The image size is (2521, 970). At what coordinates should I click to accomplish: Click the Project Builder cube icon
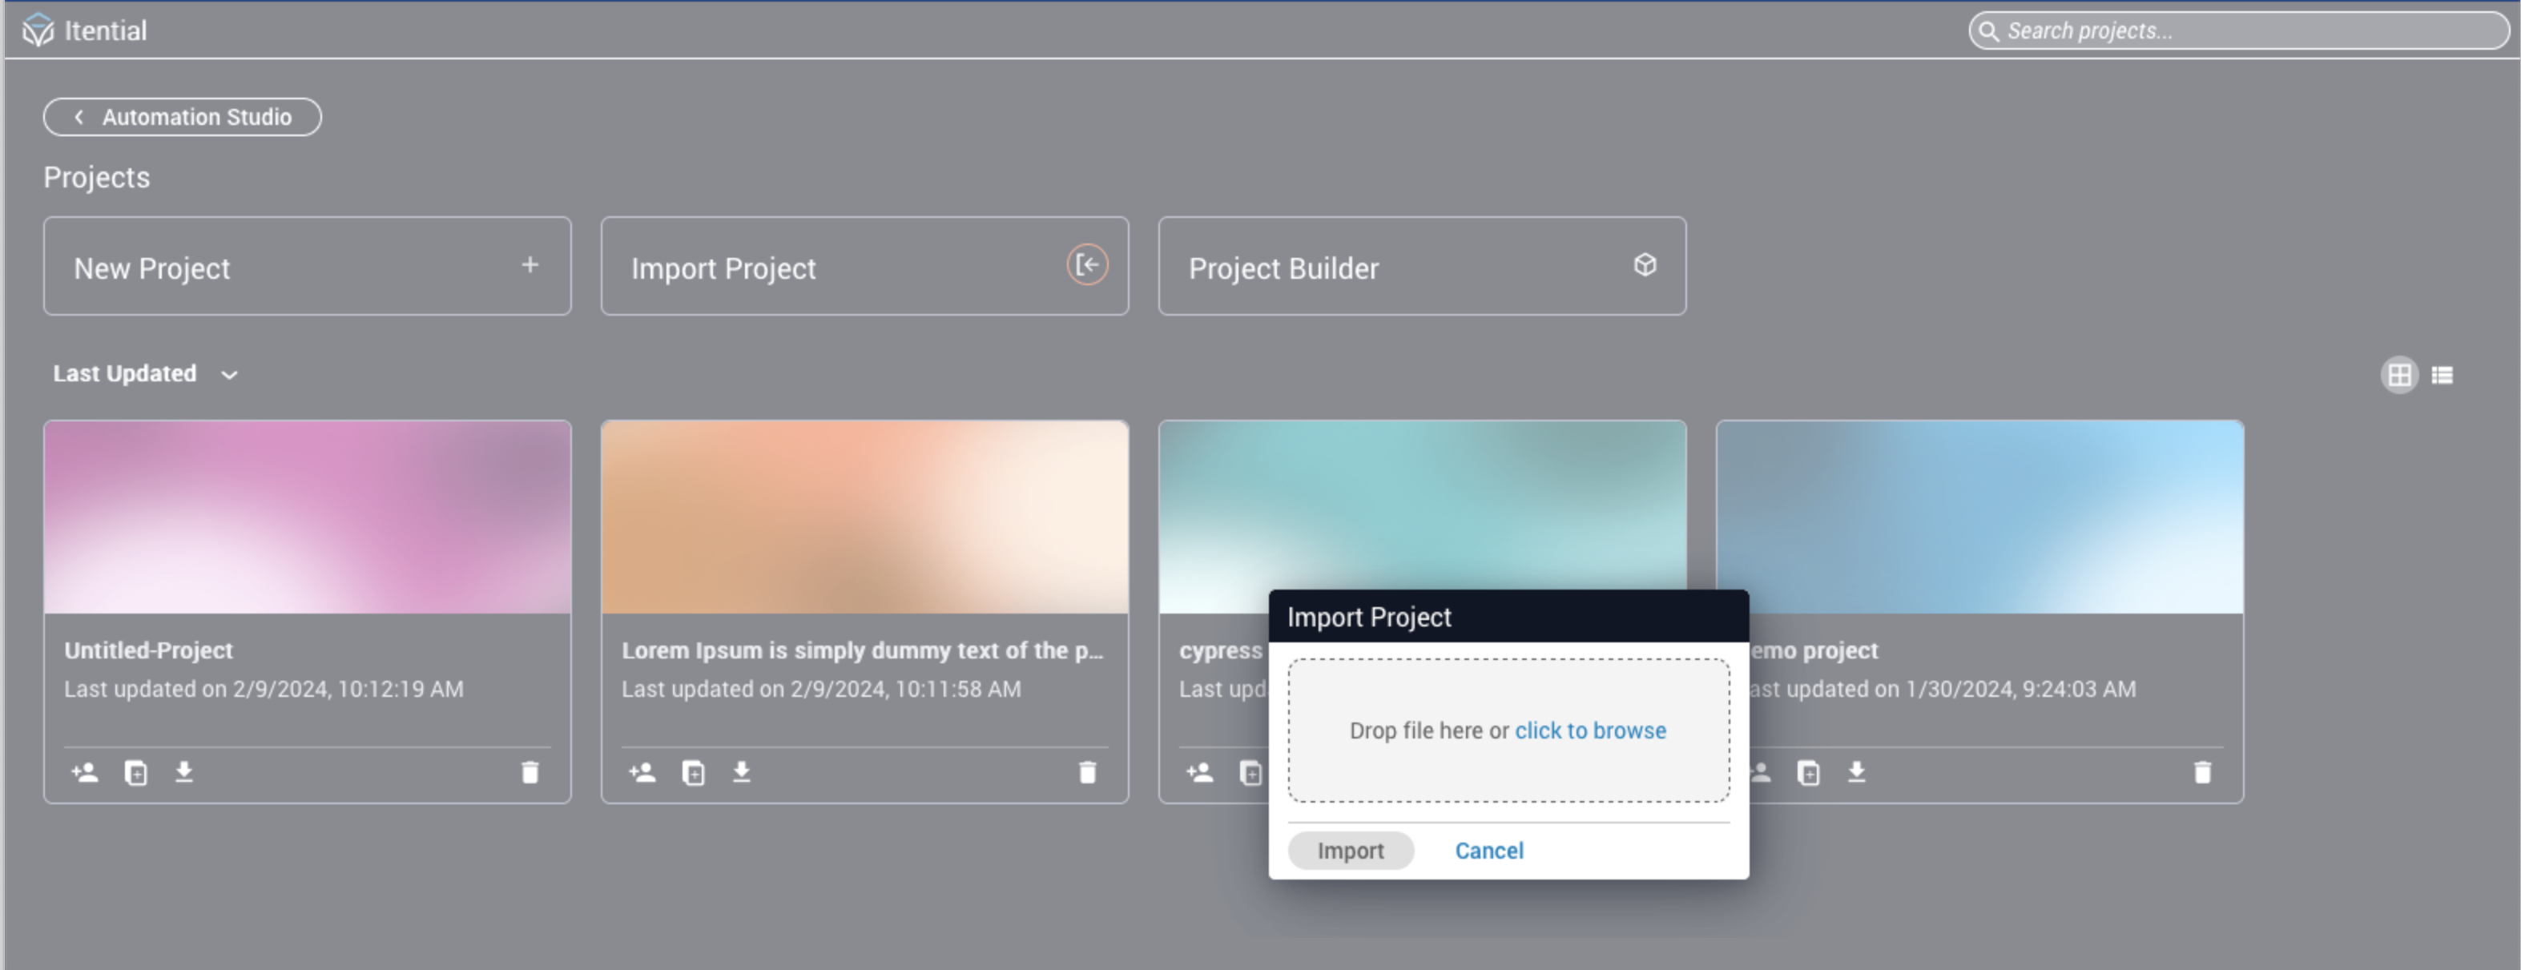[1644, 264]
